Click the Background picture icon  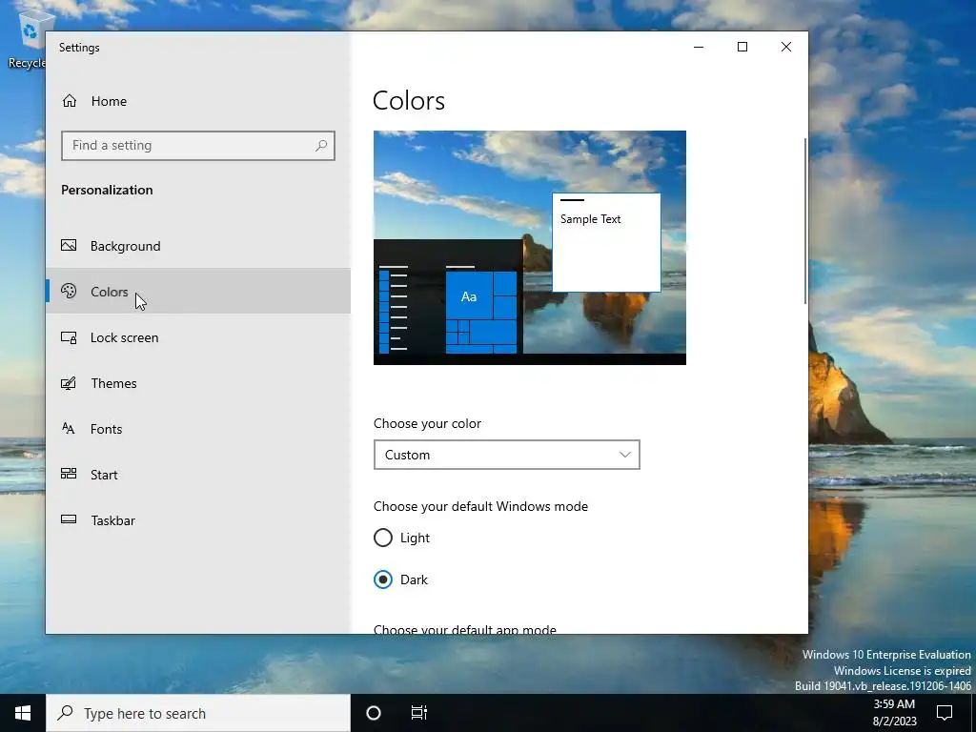pos(69,245)
